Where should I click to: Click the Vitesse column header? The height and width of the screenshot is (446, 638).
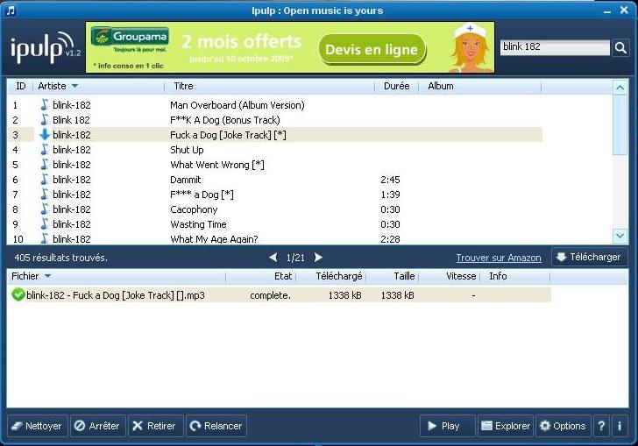[450, 276]
